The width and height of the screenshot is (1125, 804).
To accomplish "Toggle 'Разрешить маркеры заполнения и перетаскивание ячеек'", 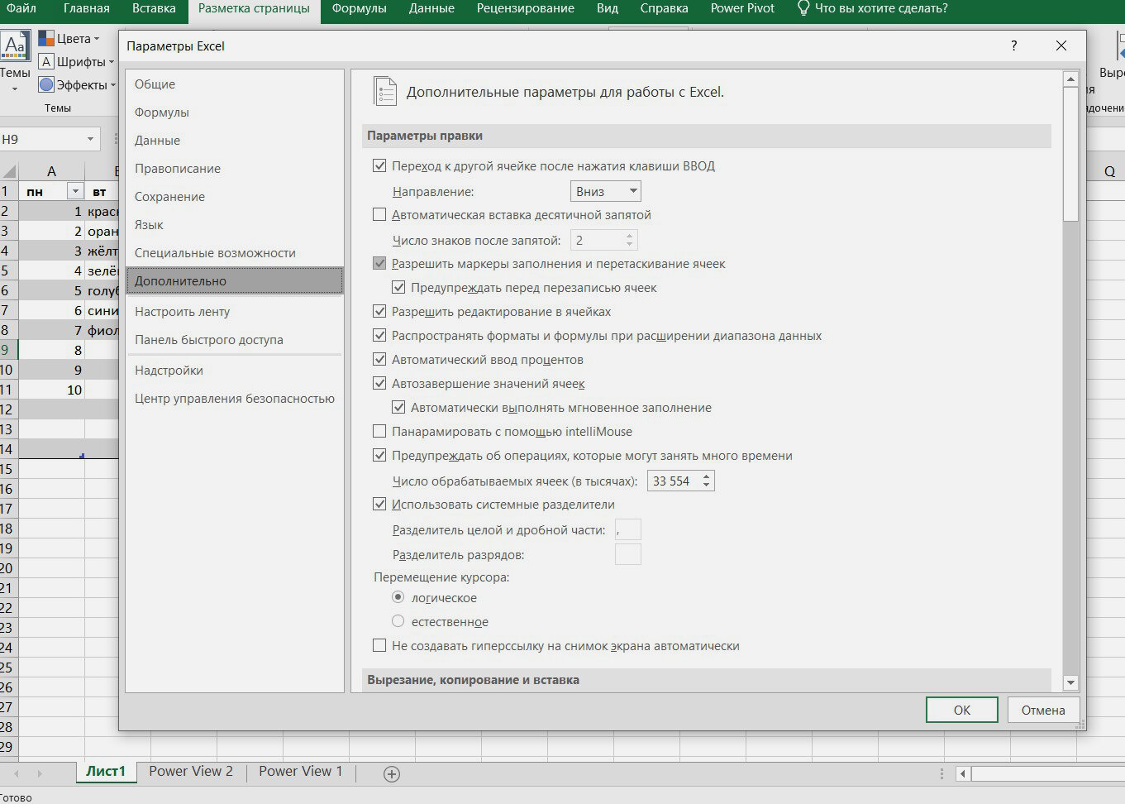I will pyautogui.click(x=379, y=263).
